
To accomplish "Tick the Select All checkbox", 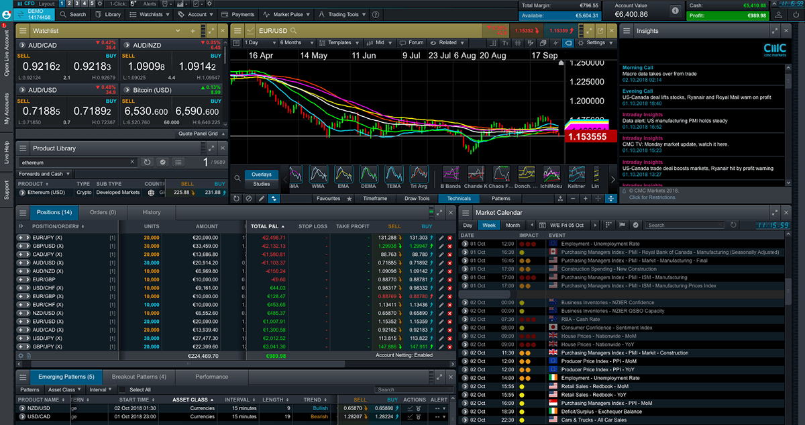I will [x=123, y=389].
